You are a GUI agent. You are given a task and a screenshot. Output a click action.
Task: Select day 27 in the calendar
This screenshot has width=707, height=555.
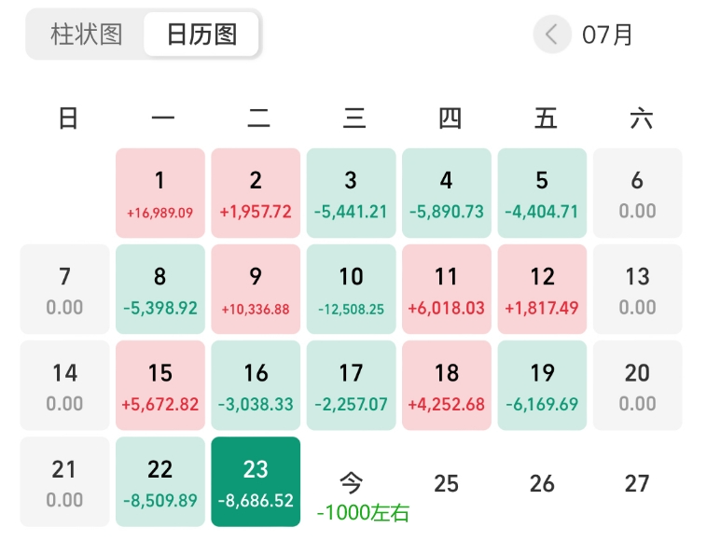point(638,483)
